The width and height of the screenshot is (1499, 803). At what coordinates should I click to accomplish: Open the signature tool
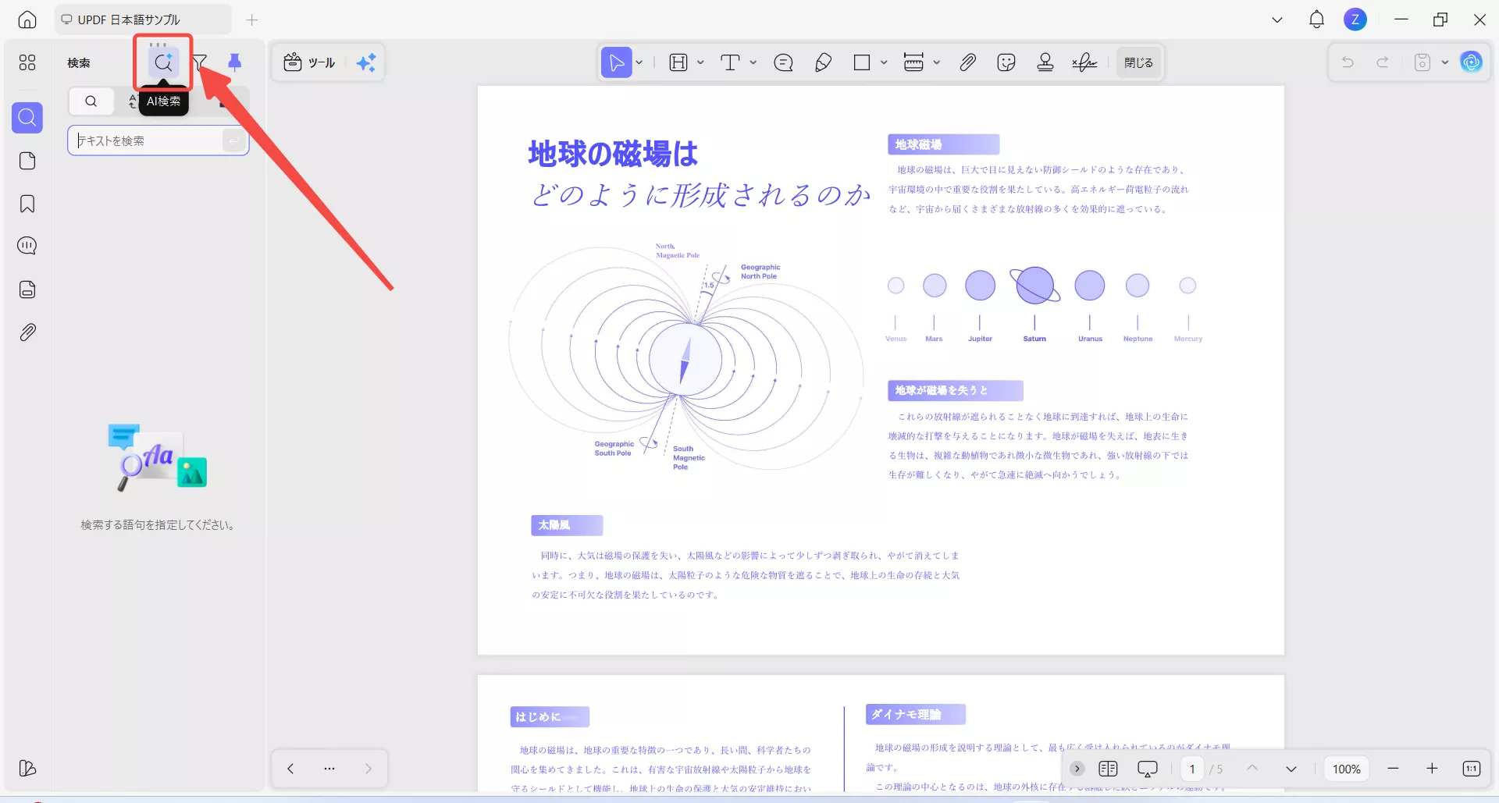coord(1084,62)
